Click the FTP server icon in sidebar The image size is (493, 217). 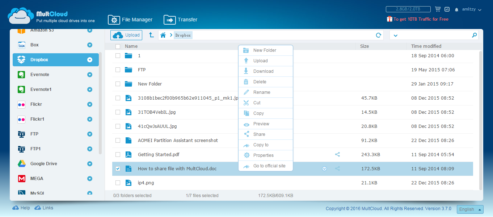pyautogui.click(x=22, y=134)
